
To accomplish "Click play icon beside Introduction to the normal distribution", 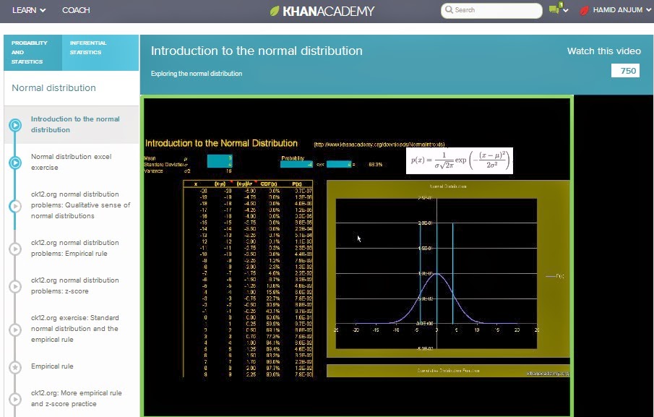I will click(x=15, y=125).
